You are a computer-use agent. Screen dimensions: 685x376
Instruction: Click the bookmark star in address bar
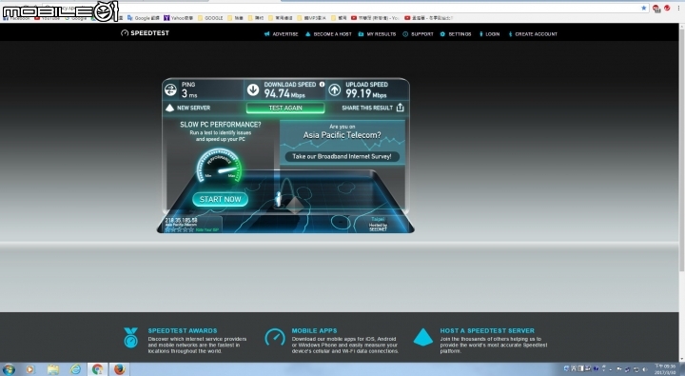tap(643, 8)
